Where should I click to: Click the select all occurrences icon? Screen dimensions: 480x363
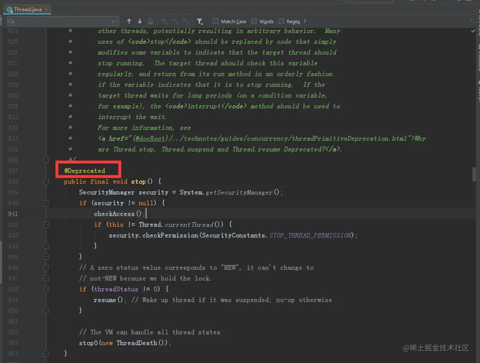pyautogui.click(x=185, y=21)
